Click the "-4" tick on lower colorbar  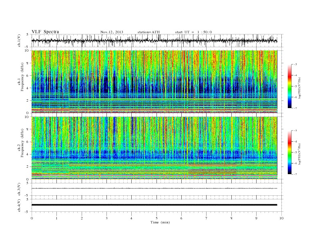pos(295,141)
